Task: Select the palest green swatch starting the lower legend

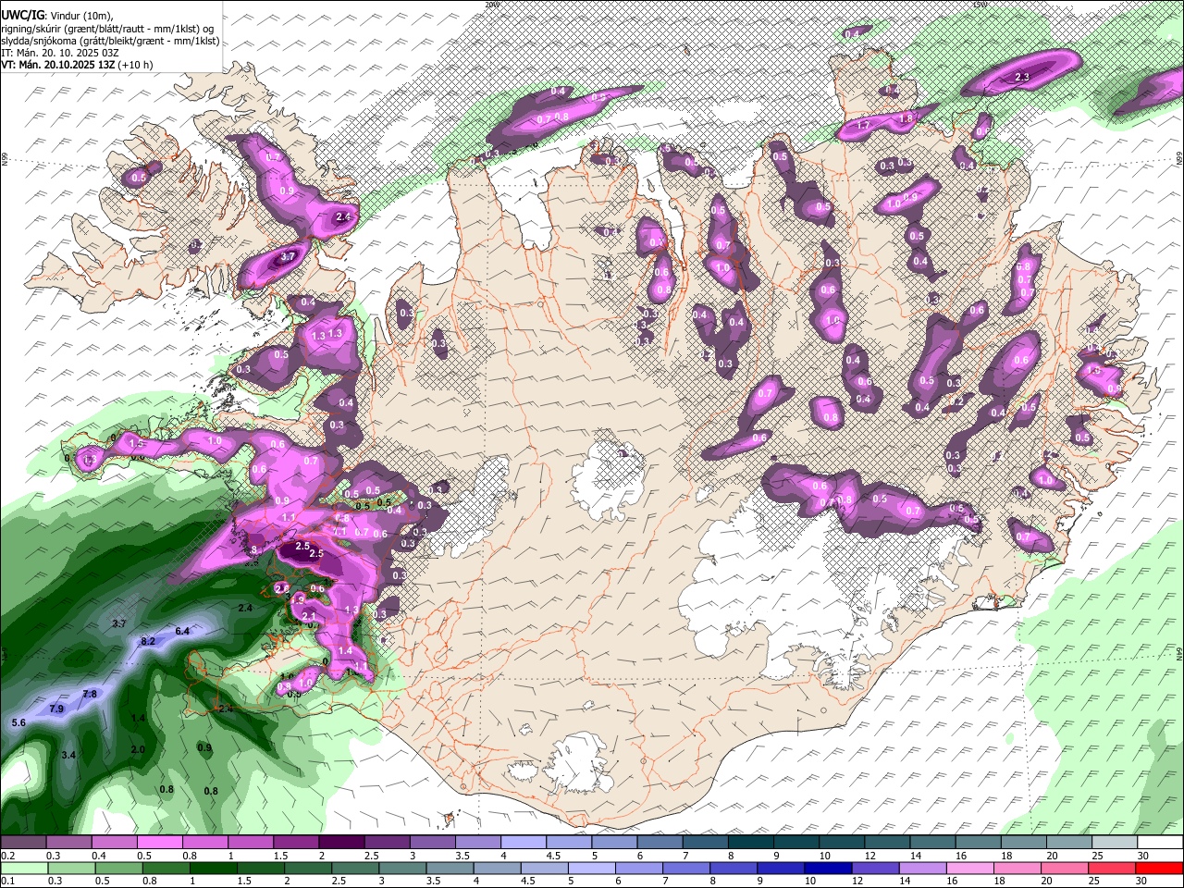Action: tap(23, 868)
